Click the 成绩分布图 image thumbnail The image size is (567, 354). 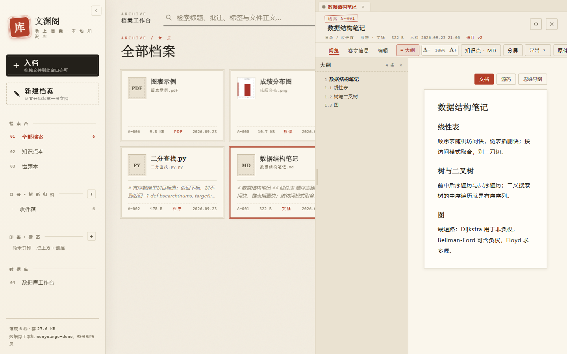tap(246, 88)
